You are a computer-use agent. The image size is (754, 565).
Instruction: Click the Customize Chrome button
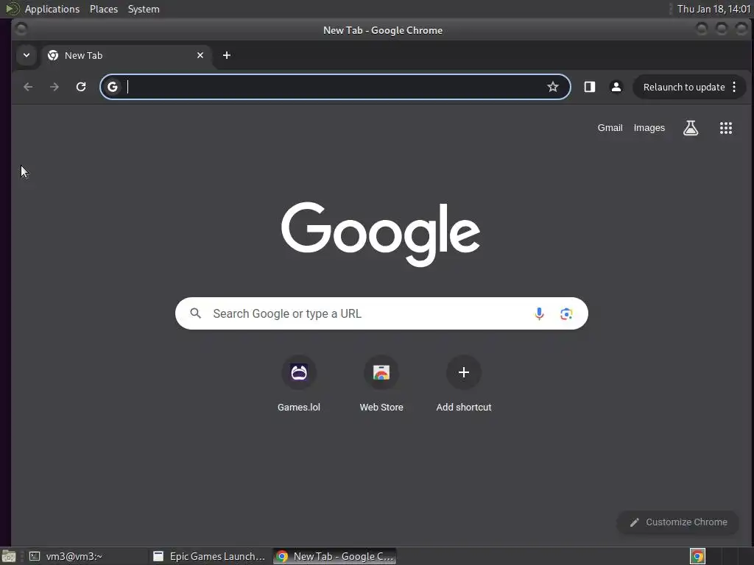(678, 522)
